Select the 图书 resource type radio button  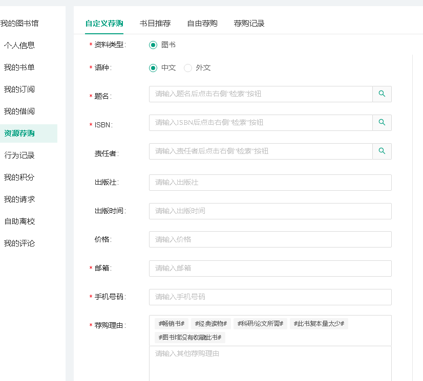coord(153,45)
